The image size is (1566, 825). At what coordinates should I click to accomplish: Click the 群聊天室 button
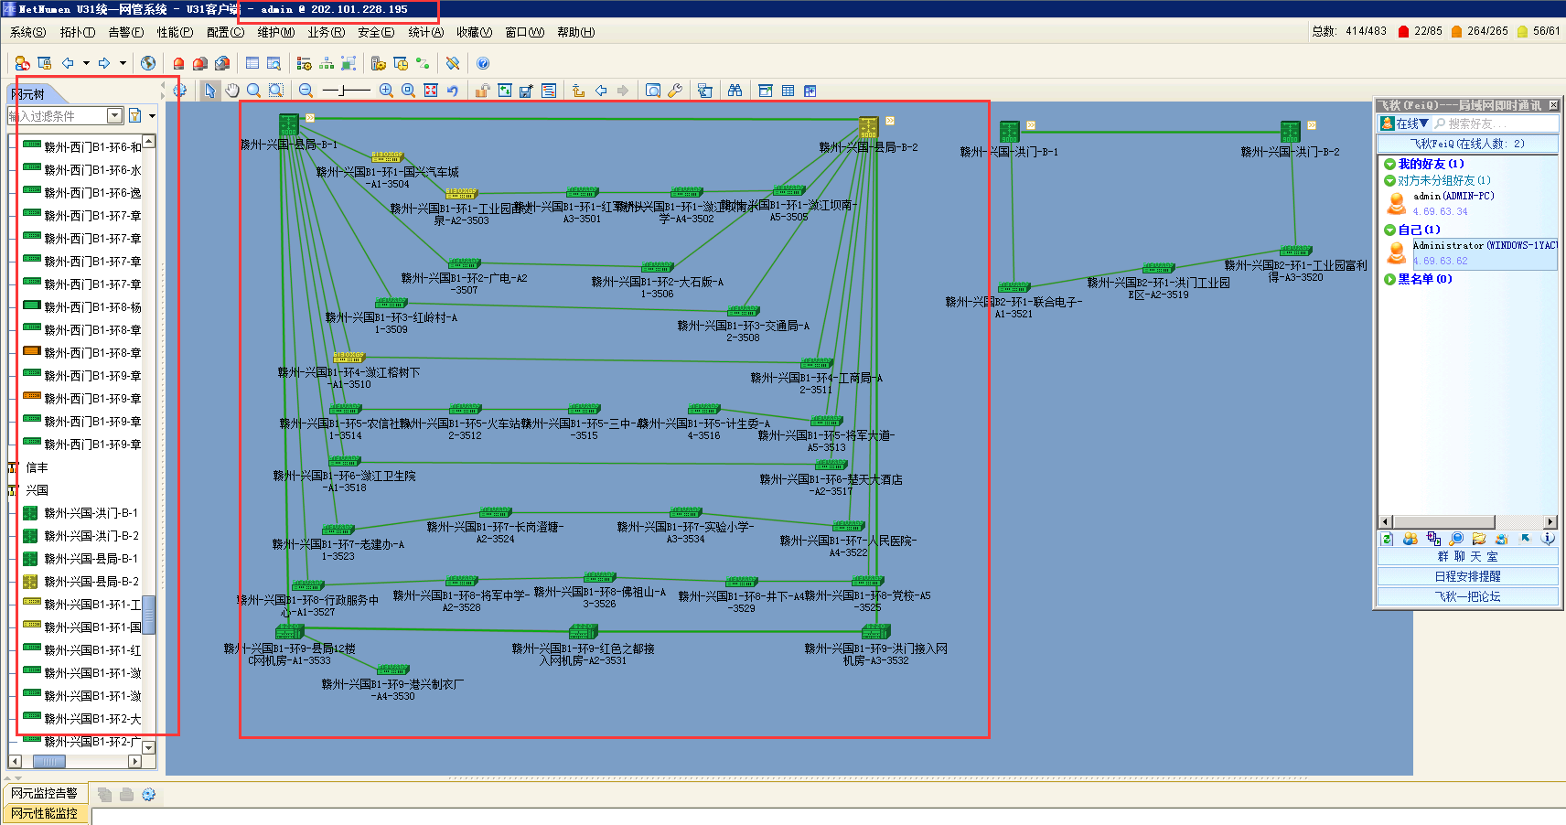[x=1467, y=556]
